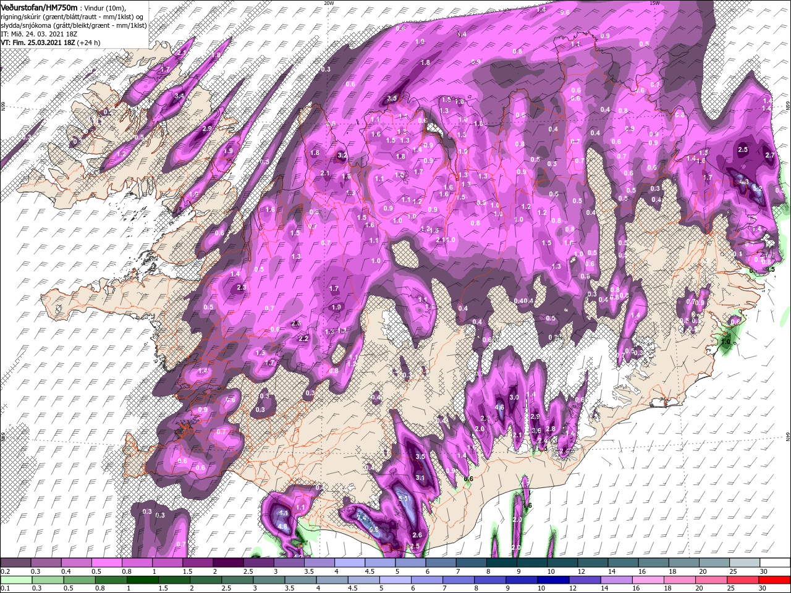Viewport: 791px width, 593px height.
Task: Click the "3.1" precipitation value on the map
Action: pyautogui.click(x=420, y=477)
